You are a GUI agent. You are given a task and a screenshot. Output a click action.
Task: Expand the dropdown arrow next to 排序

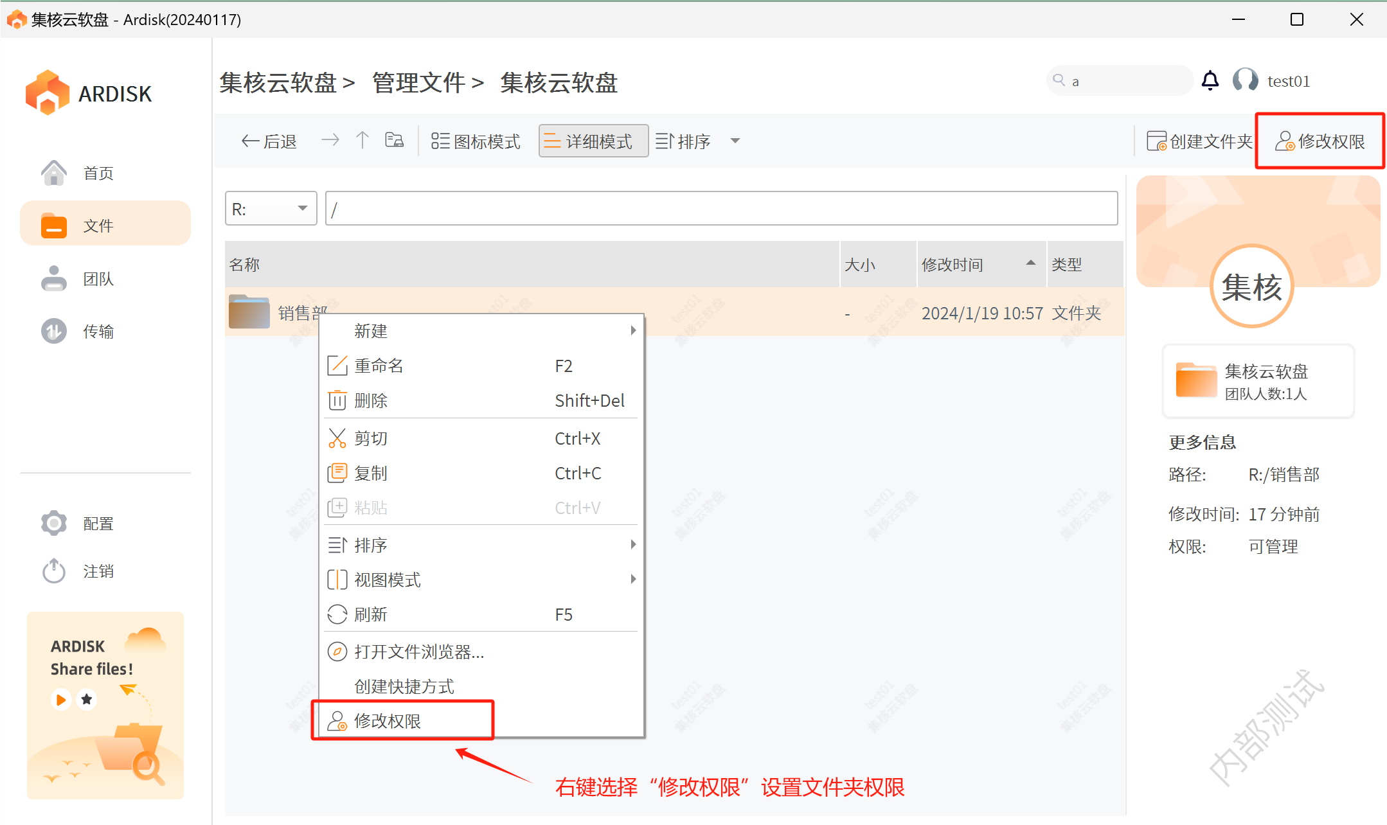[735, 141]
